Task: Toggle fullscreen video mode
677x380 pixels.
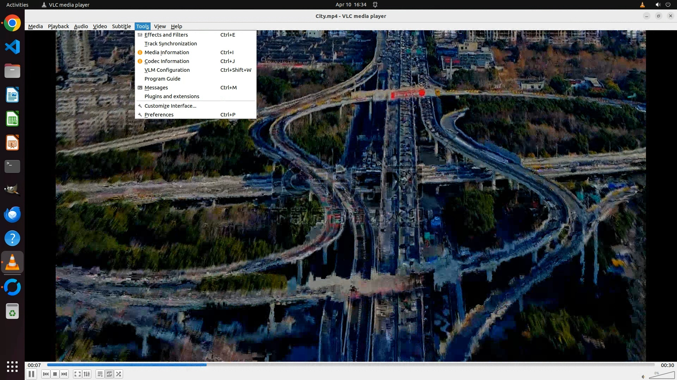Action: [x=78, y=374]
